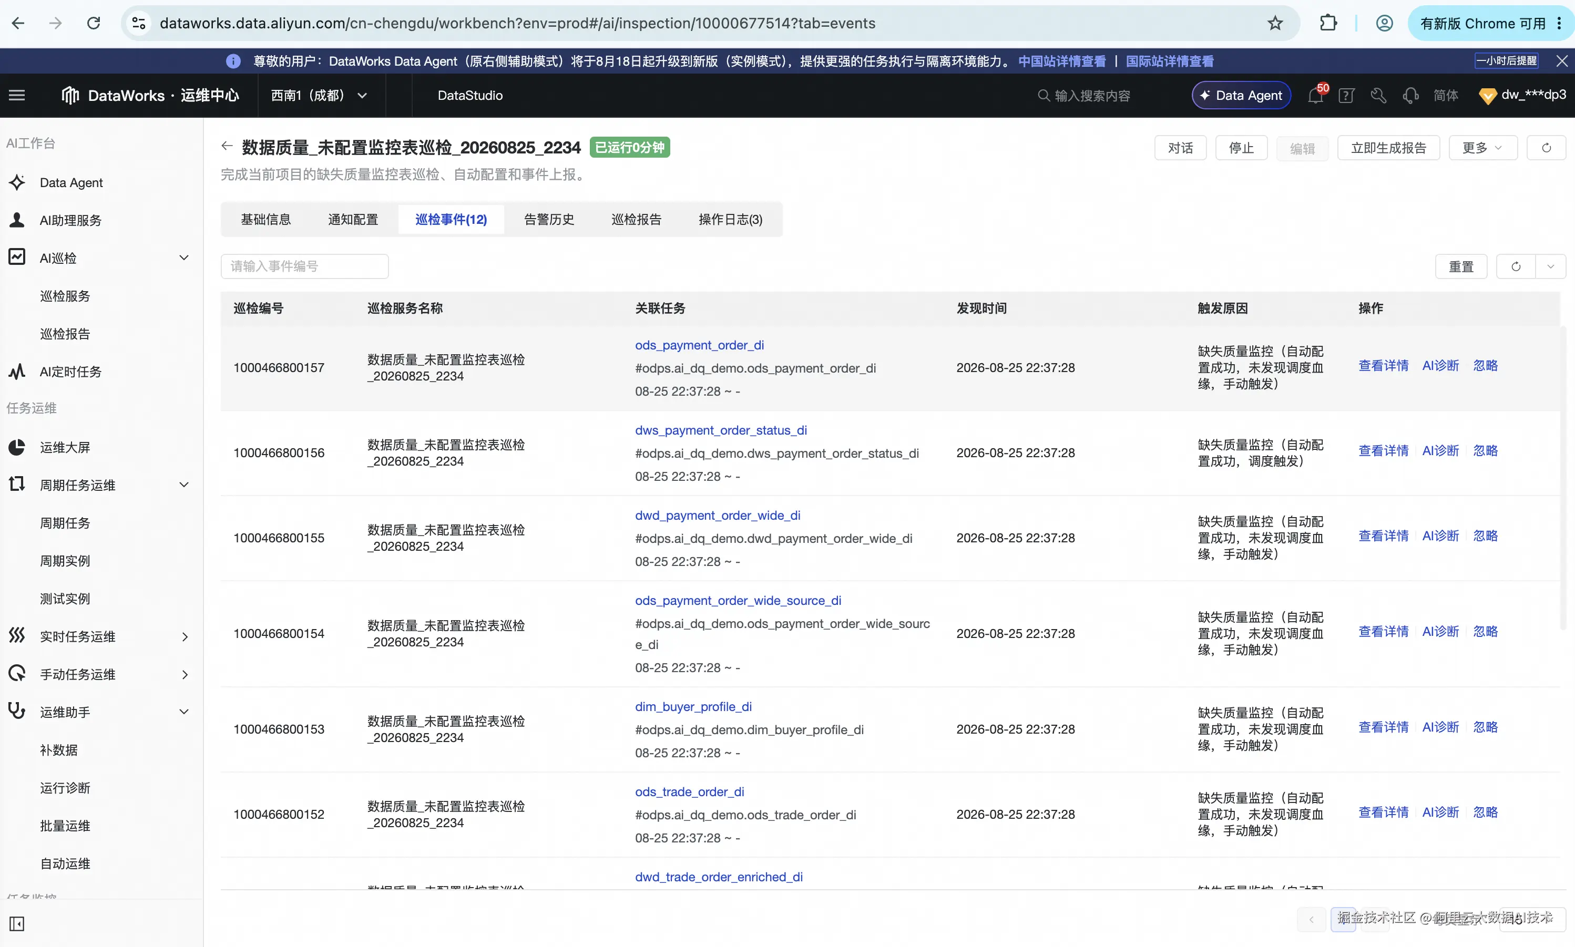Click the browser address bar URL

coord(518,24)
